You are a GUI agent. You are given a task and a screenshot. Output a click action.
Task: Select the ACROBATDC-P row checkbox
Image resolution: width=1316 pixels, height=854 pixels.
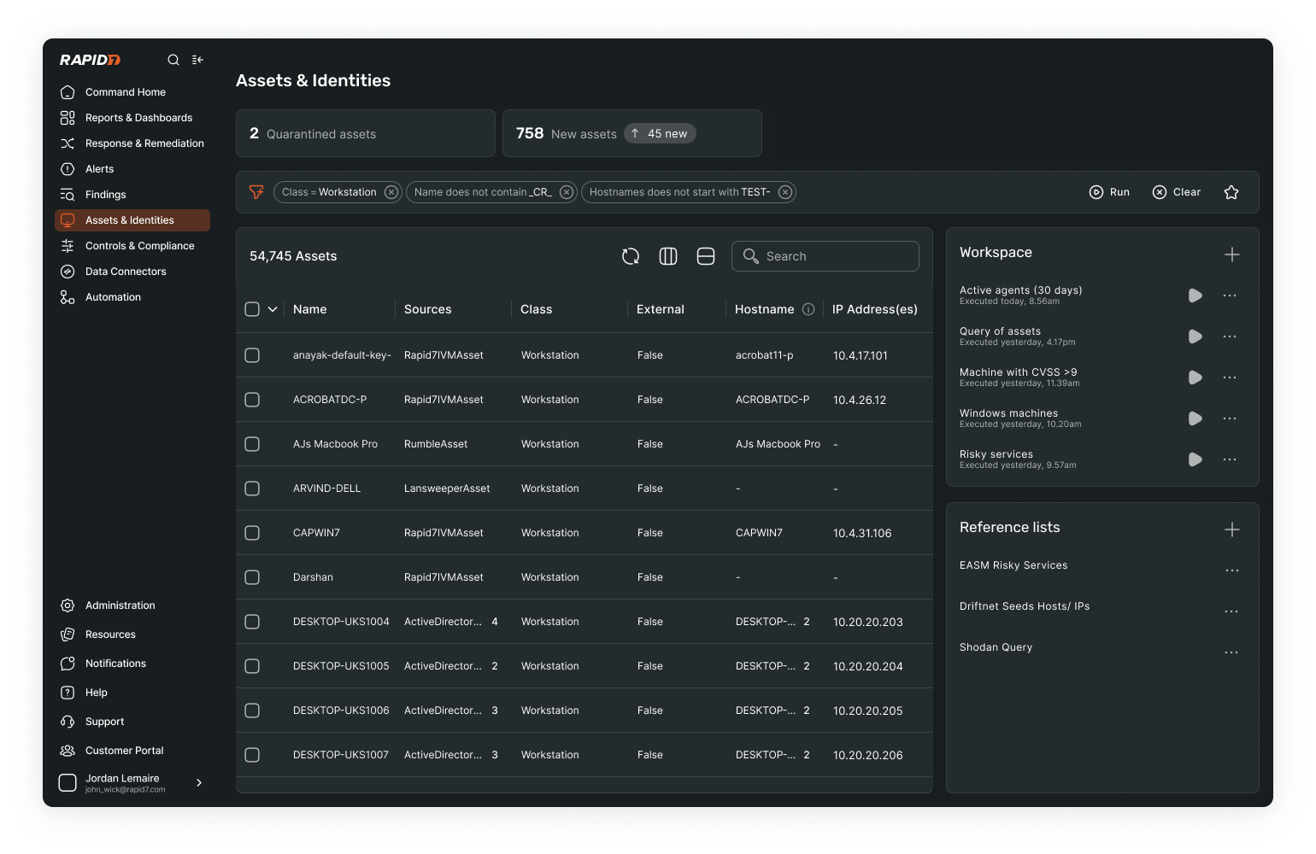[x=252, y=400]
